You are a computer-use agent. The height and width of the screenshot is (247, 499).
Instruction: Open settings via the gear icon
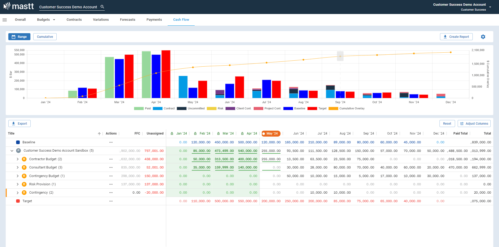pyautogui.click(x=483, y=37)
